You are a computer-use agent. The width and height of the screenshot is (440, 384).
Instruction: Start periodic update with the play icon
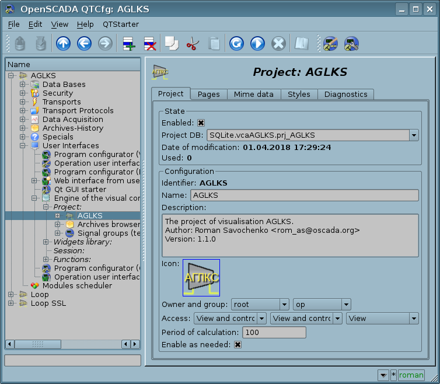pyautogui.click(x=257, y=44)
